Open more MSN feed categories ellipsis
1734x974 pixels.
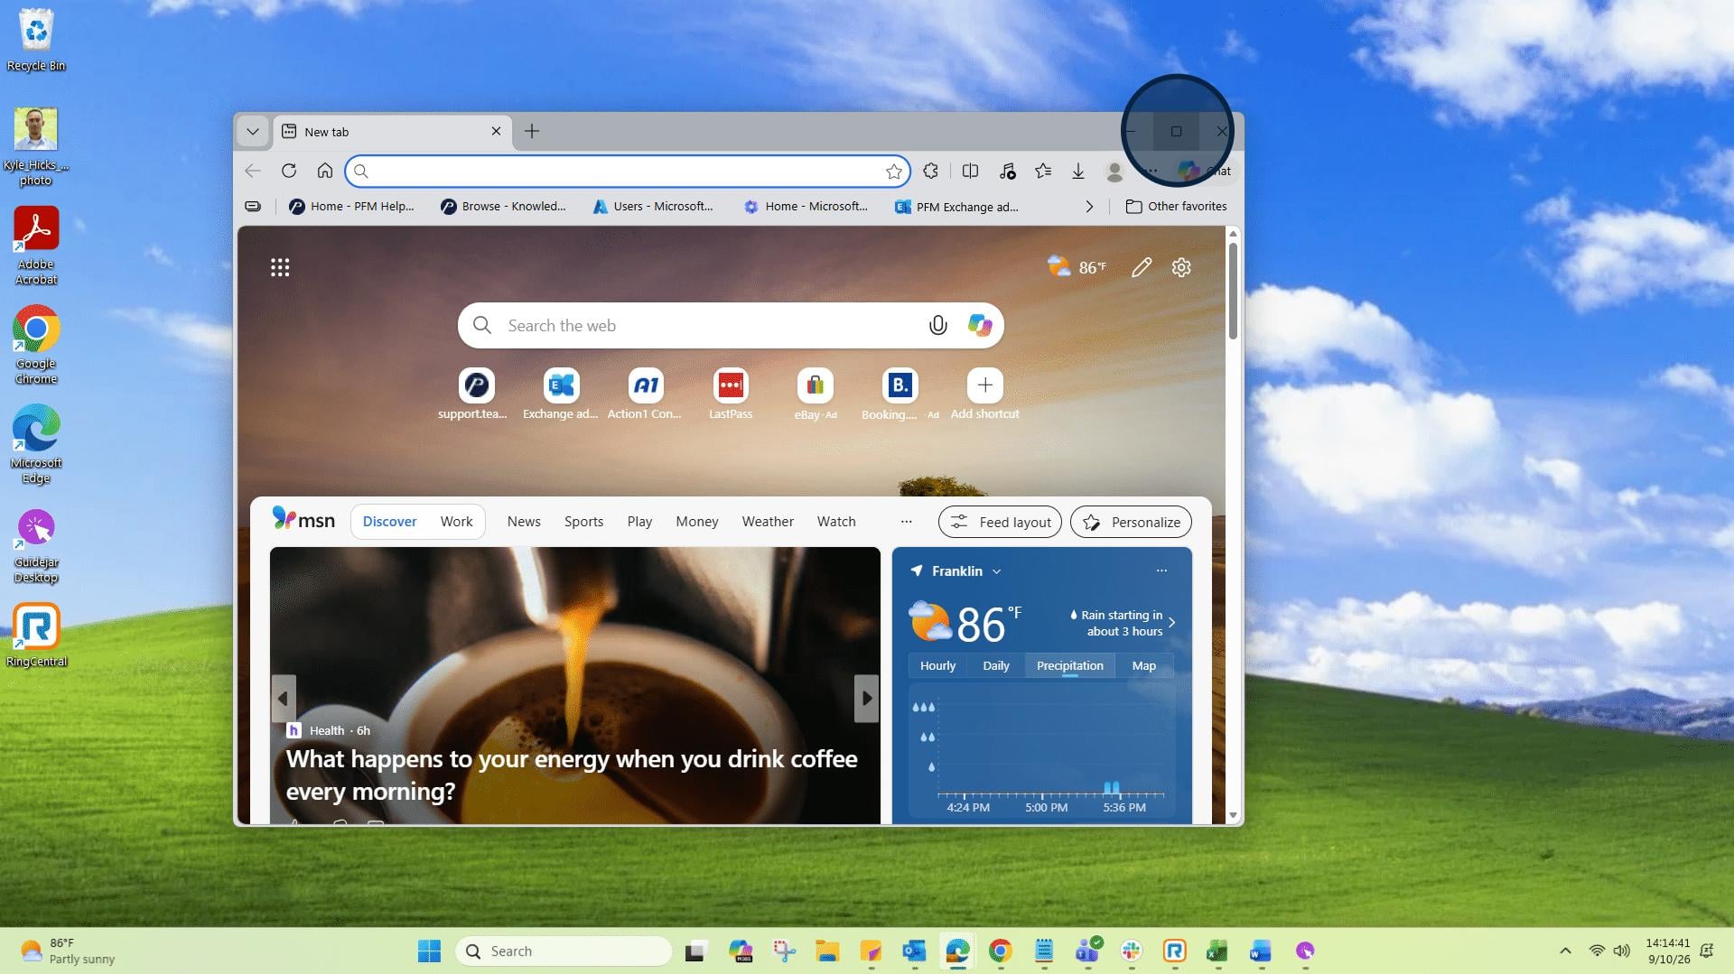906,522
